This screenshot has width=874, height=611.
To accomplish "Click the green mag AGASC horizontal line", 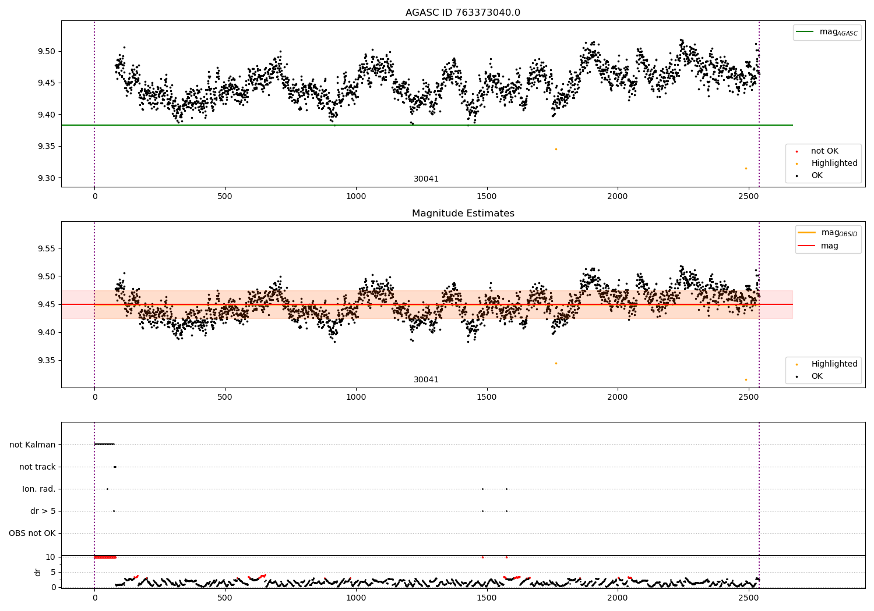I will tap(427, 125).
